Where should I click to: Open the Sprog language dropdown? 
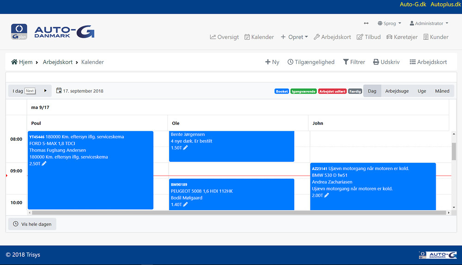[389, 24]
